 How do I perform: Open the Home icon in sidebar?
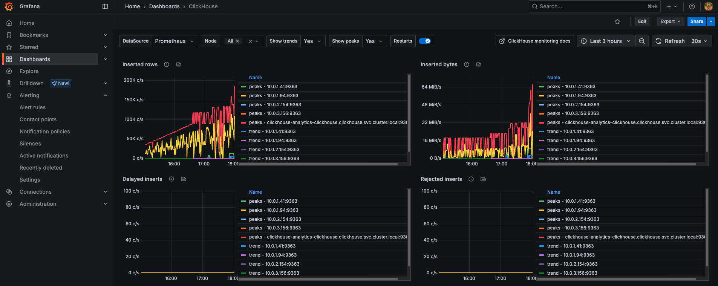coord(9,23)
